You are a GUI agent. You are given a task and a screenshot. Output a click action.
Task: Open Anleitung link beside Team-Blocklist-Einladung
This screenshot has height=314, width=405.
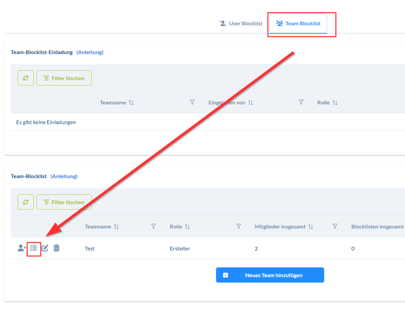(x=89, y=52)
